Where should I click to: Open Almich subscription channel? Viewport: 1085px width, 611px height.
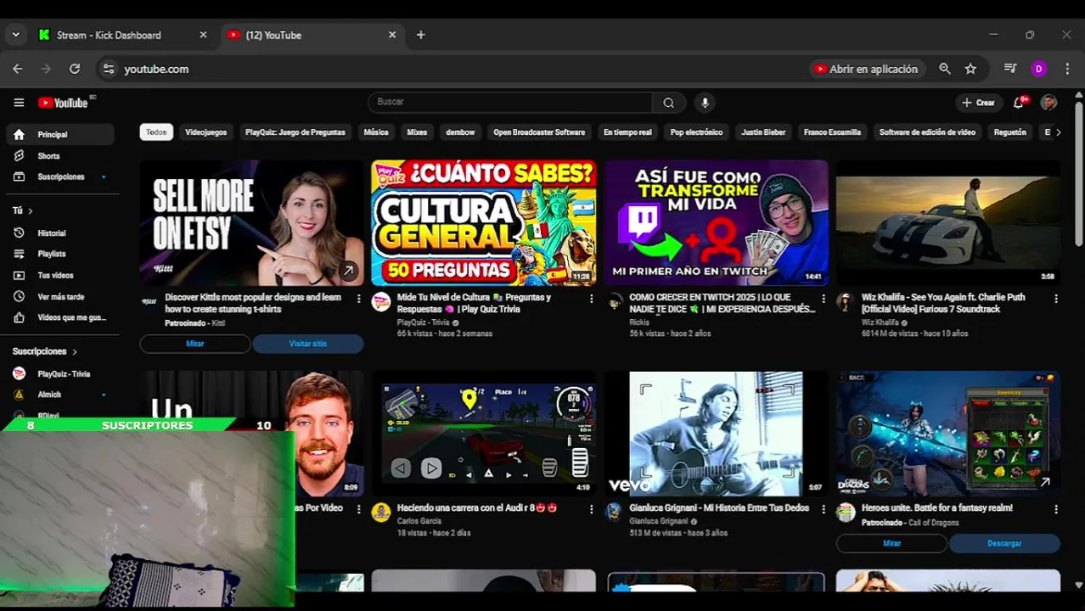coord(59,395)
